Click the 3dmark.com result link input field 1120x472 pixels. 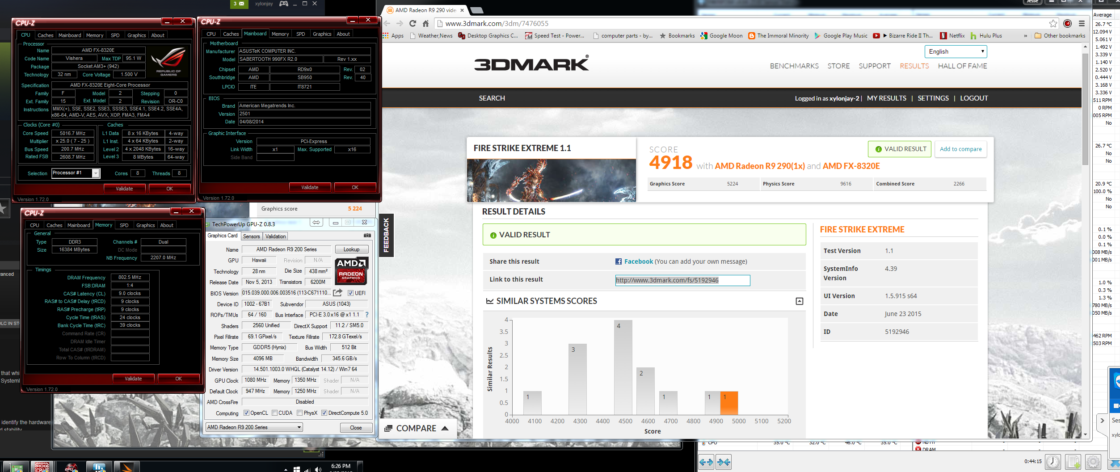coord(682,280)
